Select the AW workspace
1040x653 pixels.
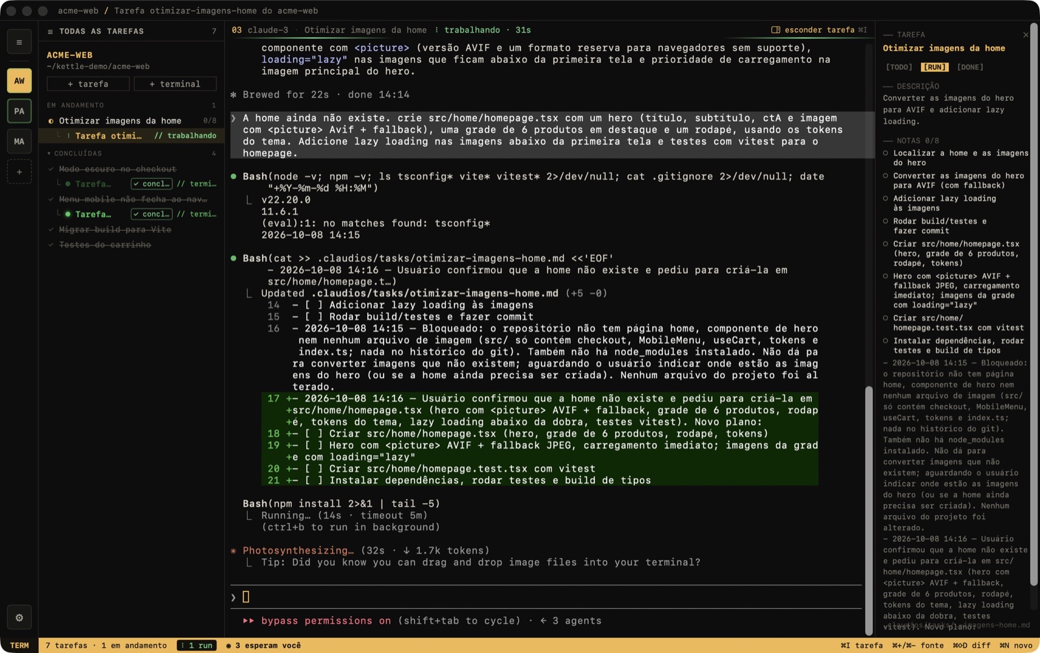pyautogui.click(x=19, y=81)
